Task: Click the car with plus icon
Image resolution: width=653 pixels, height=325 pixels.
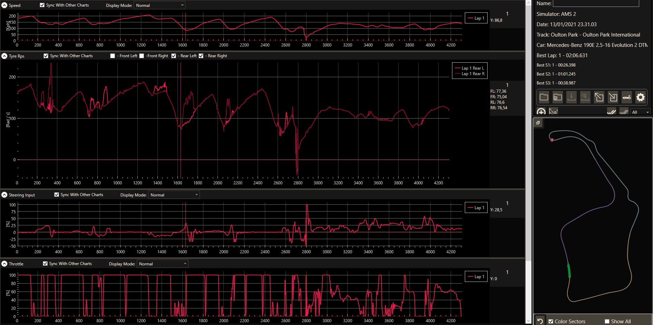Action: (627, 97)
